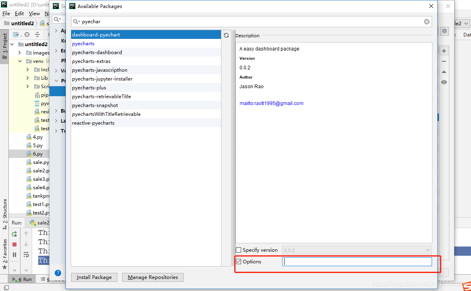Click the up stack trace arrow
The width and height of the screenshot is (471, 291).
26,234
